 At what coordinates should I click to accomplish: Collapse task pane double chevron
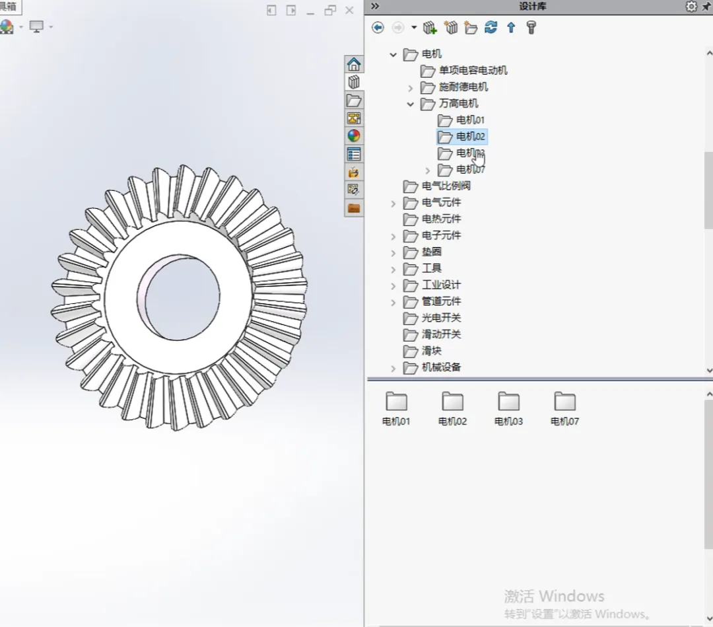[x=375, y=6]
